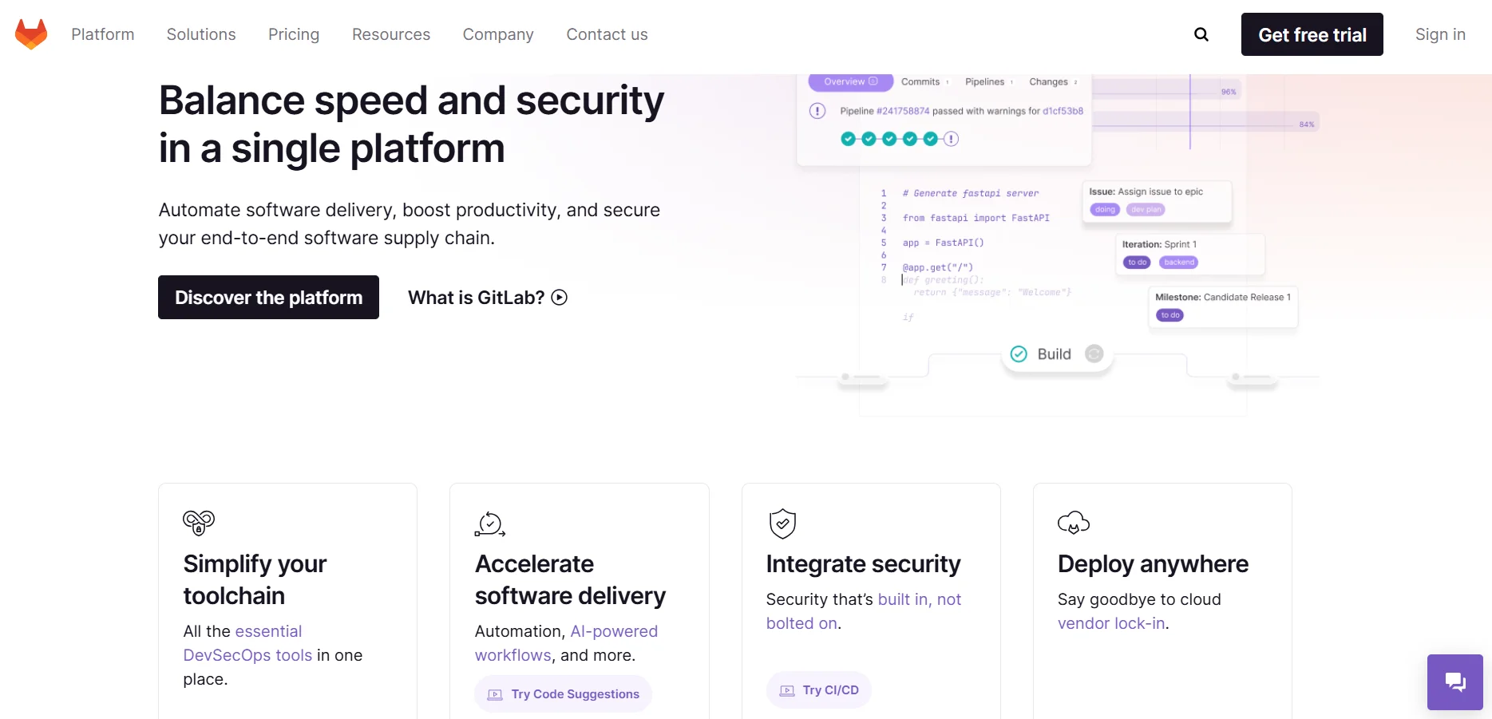Click Try Code Suggestions button

(x=564, y=693)
